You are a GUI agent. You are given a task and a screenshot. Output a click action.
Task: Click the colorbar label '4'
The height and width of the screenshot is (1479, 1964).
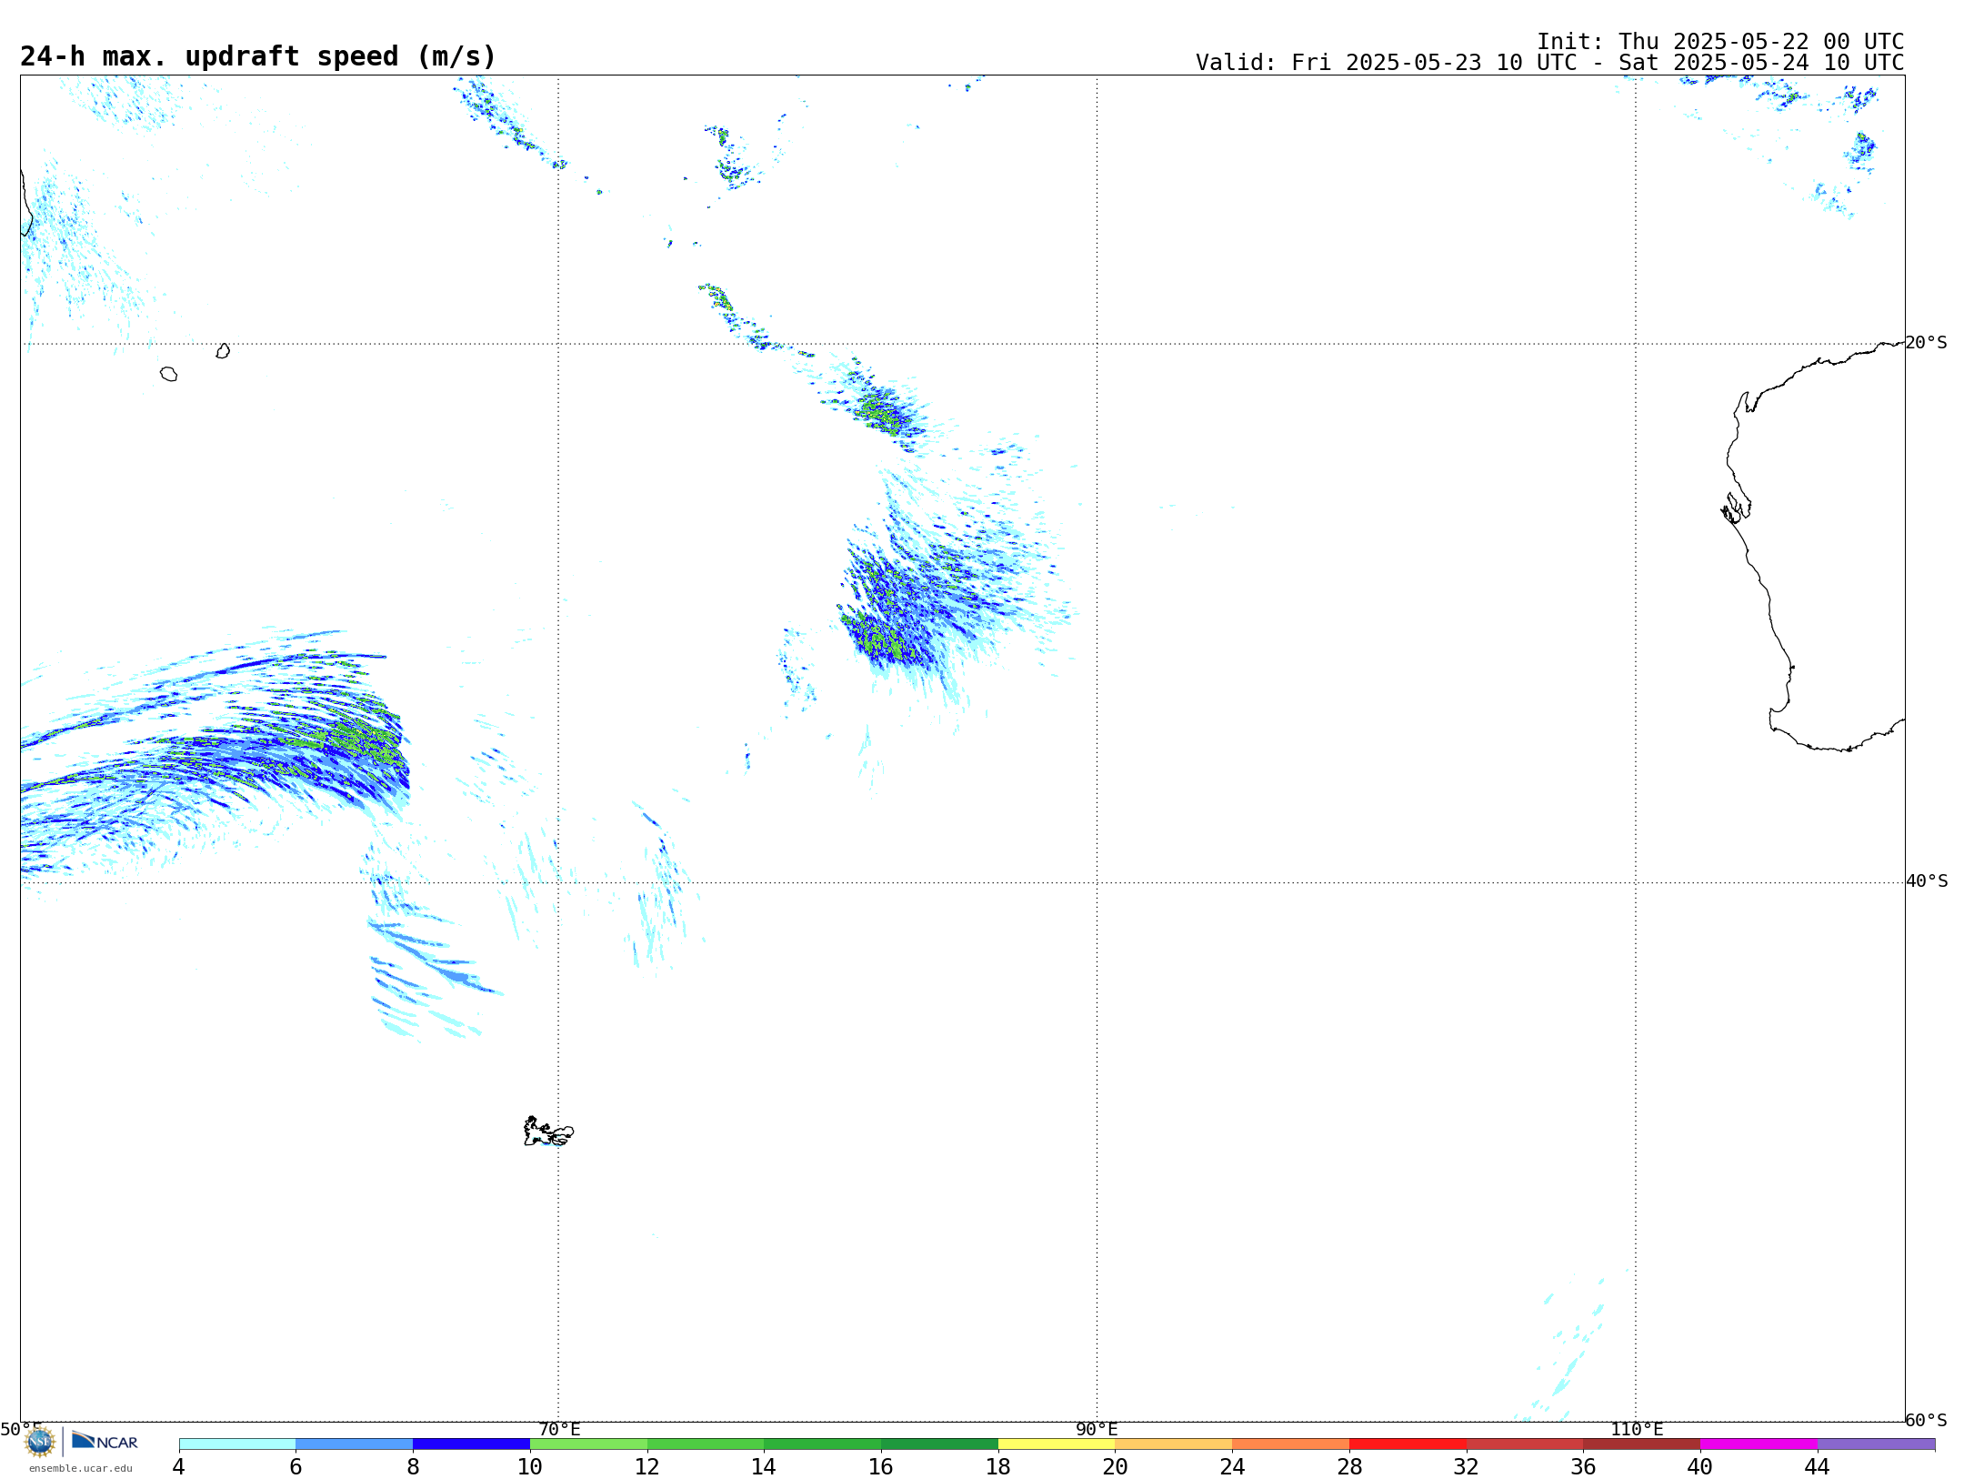tap(178, 1467)
